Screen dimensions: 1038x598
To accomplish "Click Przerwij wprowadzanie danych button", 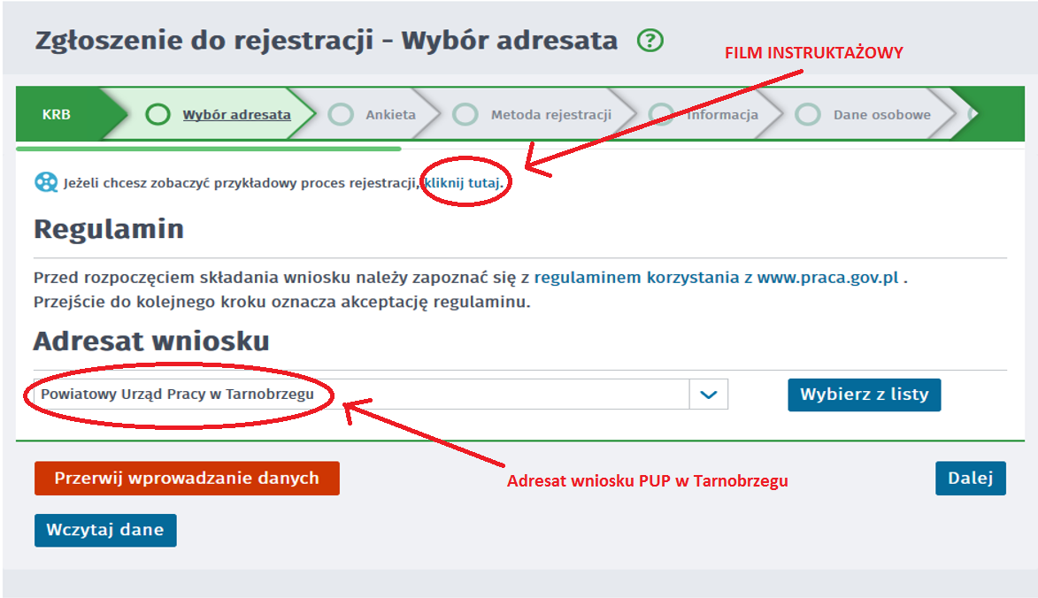I will point(187,479).
